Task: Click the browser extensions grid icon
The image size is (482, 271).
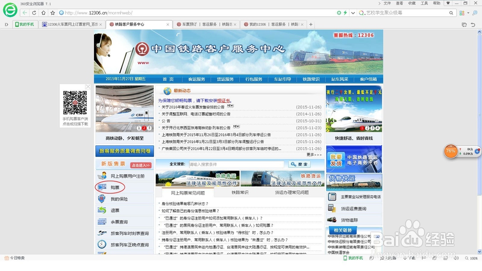Action: 462,13
